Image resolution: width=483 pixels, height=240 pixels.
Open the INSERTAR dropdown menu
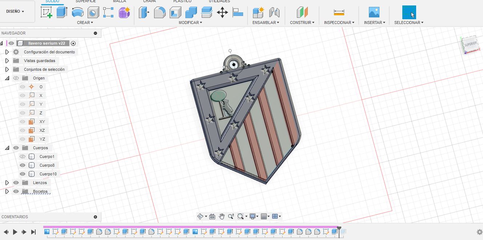(x=375, y=23)
